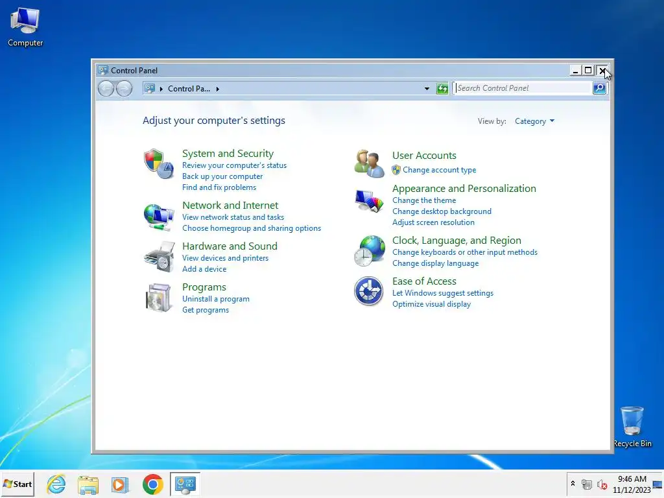Click View devices and printers
This screenshot has width=664, height=498.
[x=225, y=258]
